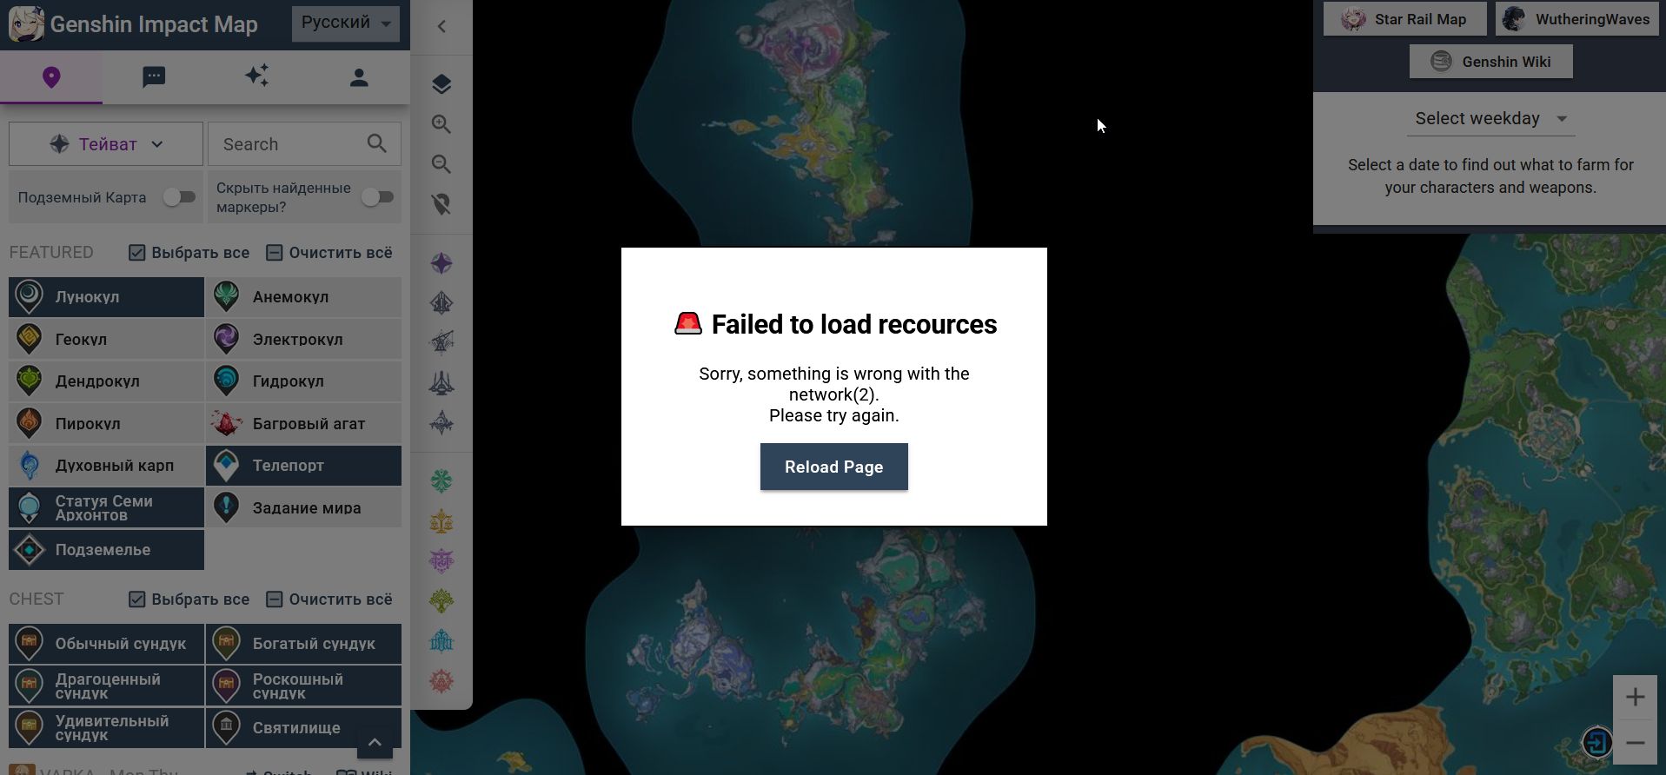Toggle the Подземный Карта switch
This screenshot has width=1666, height=775.
tap(180, 197)
